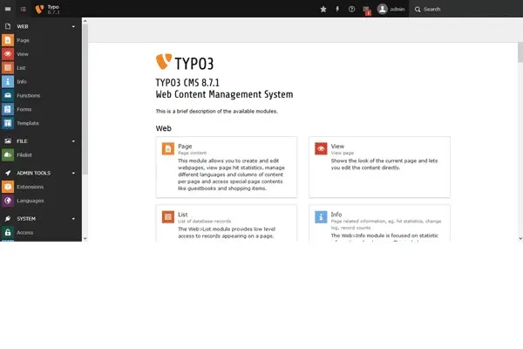This screenshot has width=523, height=349.
Task: Collapse the ADMIN TOOLS module group
Action: coord(74,173)
